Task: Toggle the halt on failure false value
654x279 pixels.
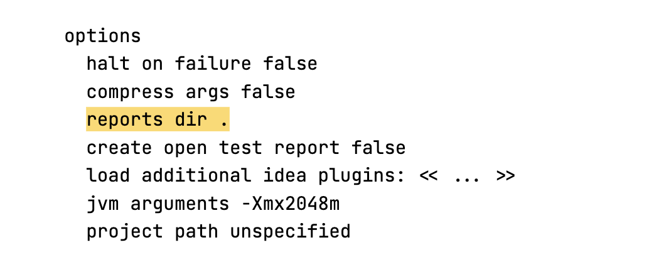Action: 290,64
